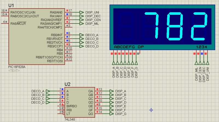This screenshot has height=122, width=219.
Task: Select DISP_D terminal arrow at U2 QD
Action: (111, 103)
